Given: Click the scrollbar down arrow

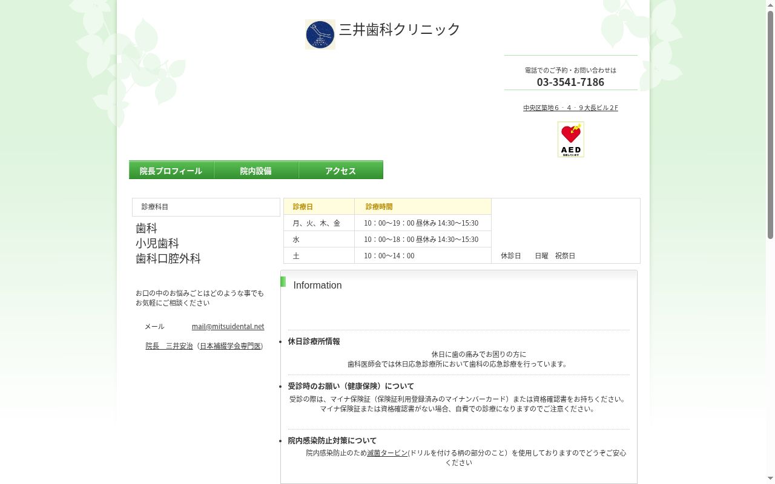Looking at the screenshot, I should click(x=770, y=479).
